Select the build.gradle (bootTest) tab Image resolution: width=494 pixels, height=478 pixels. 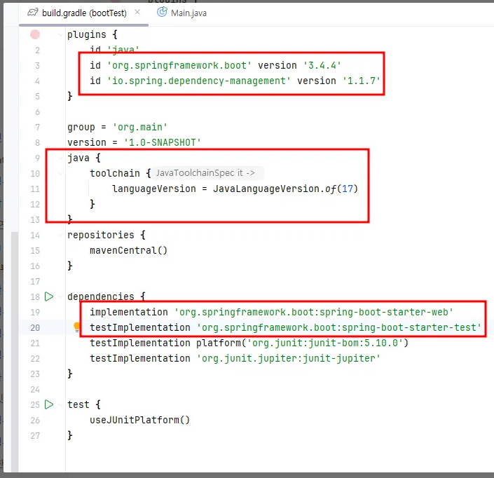[84, 13]
